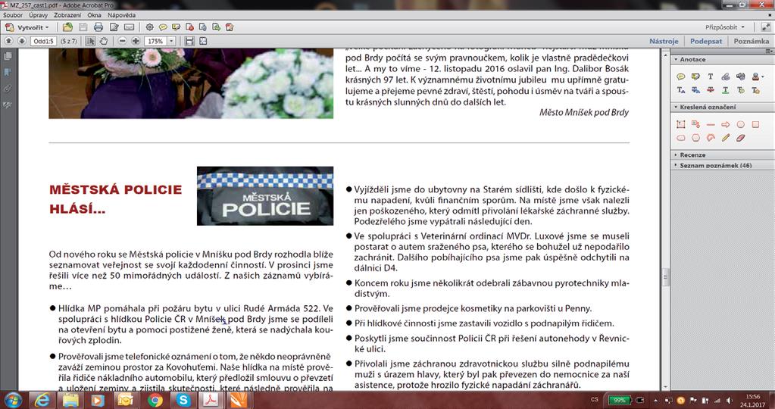Open the bookmarks panel in the left sidebar
This screenshot has width=775, height=409.
(8, 72)
